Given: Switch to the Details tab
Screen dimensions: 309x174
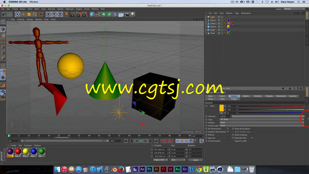Looking at the screenshot, I should coord(246,96).
